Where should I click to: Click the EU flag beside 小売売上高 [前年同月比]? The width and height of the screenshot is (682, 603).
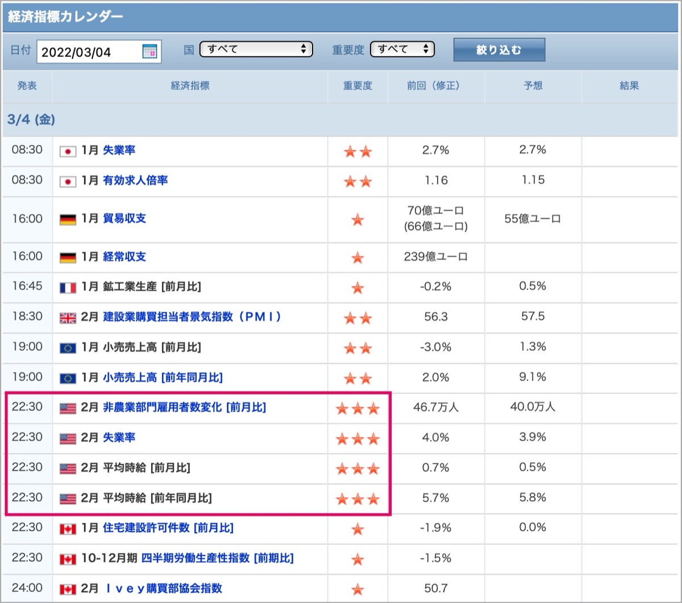coord(68,378)
